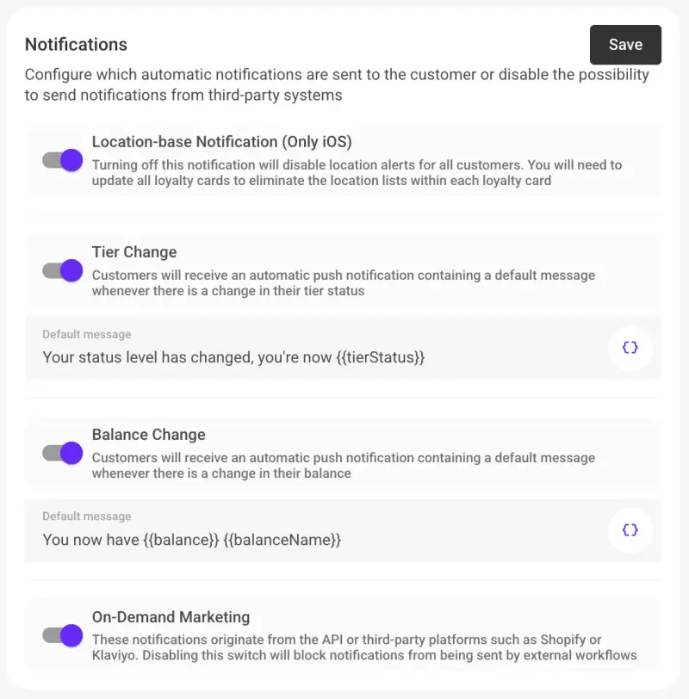Click the Save button in the top corner

coord(625,44)
